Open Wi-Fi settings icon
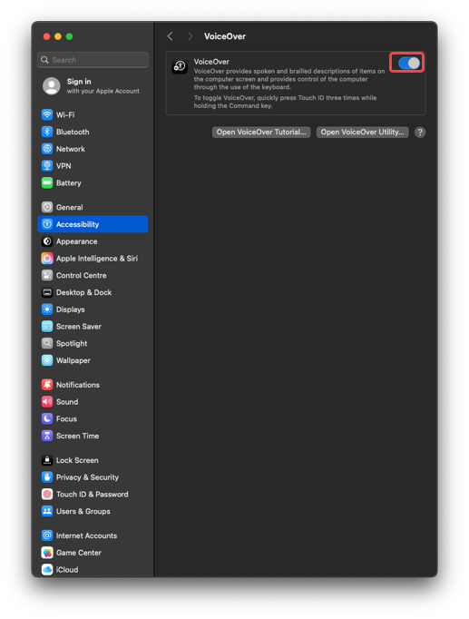The image size is (469, 619). pos(47,115)
